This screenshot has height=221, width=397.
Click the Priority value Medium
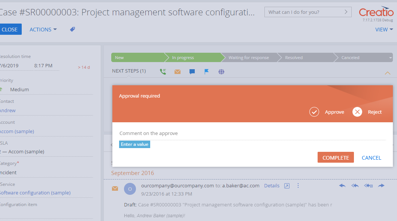click(19, 89)
